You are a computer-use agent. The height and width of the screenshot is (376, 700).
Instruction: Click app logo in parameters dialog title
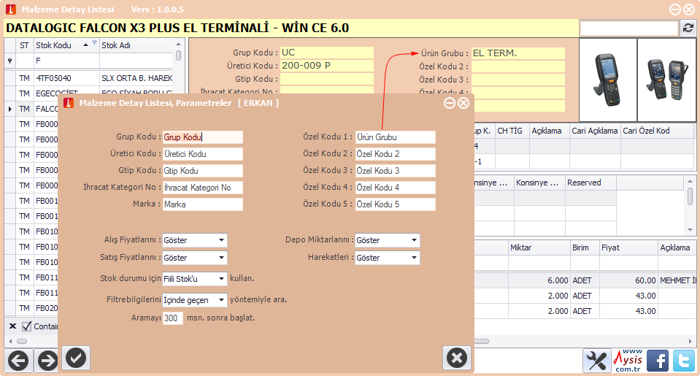[69, 103]
